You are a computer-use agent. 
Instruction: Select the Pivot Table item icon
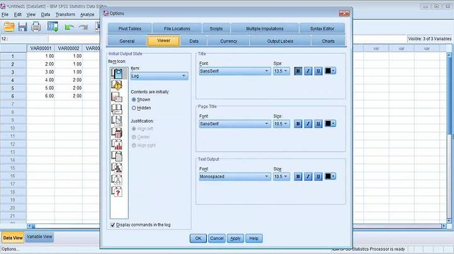[x=117, y=133]
